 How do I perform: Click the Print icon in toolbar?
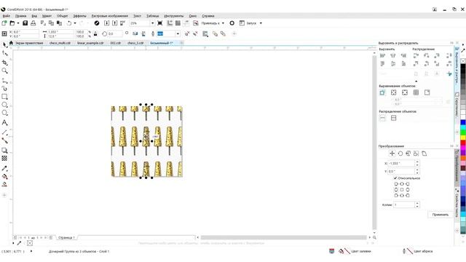pyautogui.click(x=33, y=23)
